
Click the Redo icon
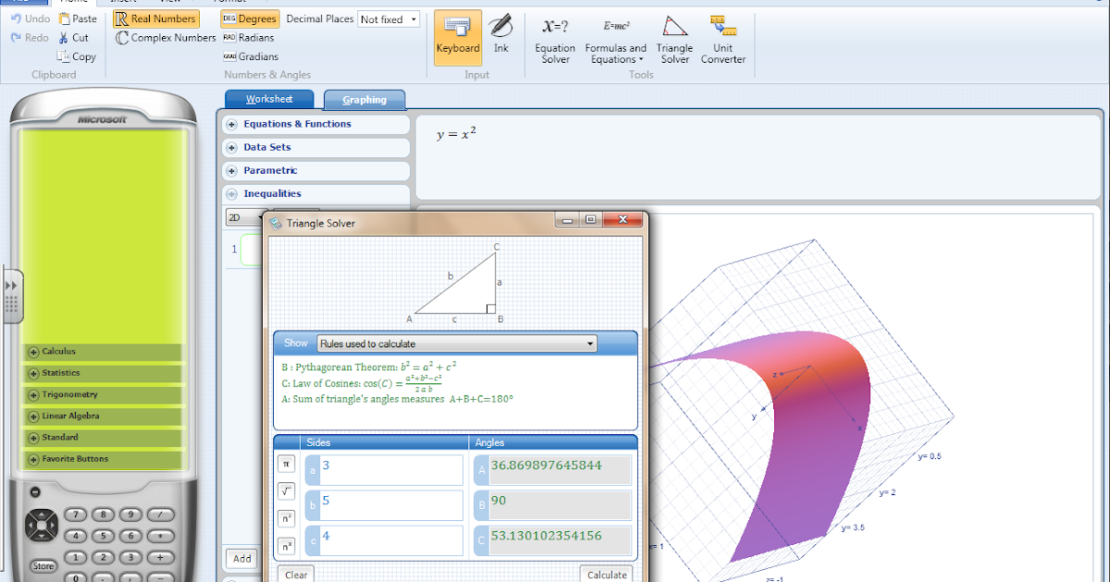(x=17, y=38)
